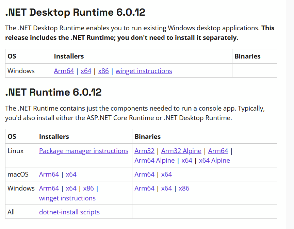Open Package manager instructions for Linux

pos(84,151)
